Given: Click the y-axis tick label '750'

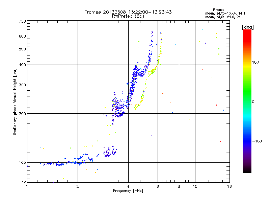Looking at the screenshot, I should [x=23, y=21].
